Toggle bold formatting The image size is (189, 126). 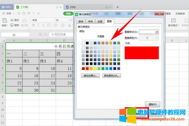33,25
